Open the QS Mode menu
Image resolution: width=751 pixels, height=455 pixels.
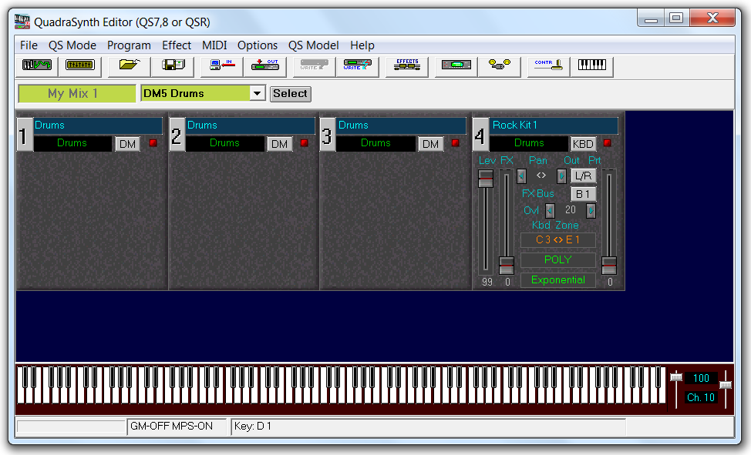point(72,45)
